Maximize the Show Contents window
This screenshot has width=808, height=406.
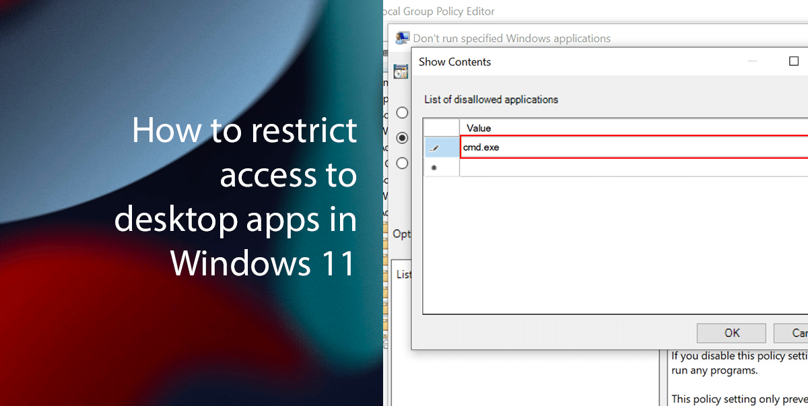click(x=793, y=61)
